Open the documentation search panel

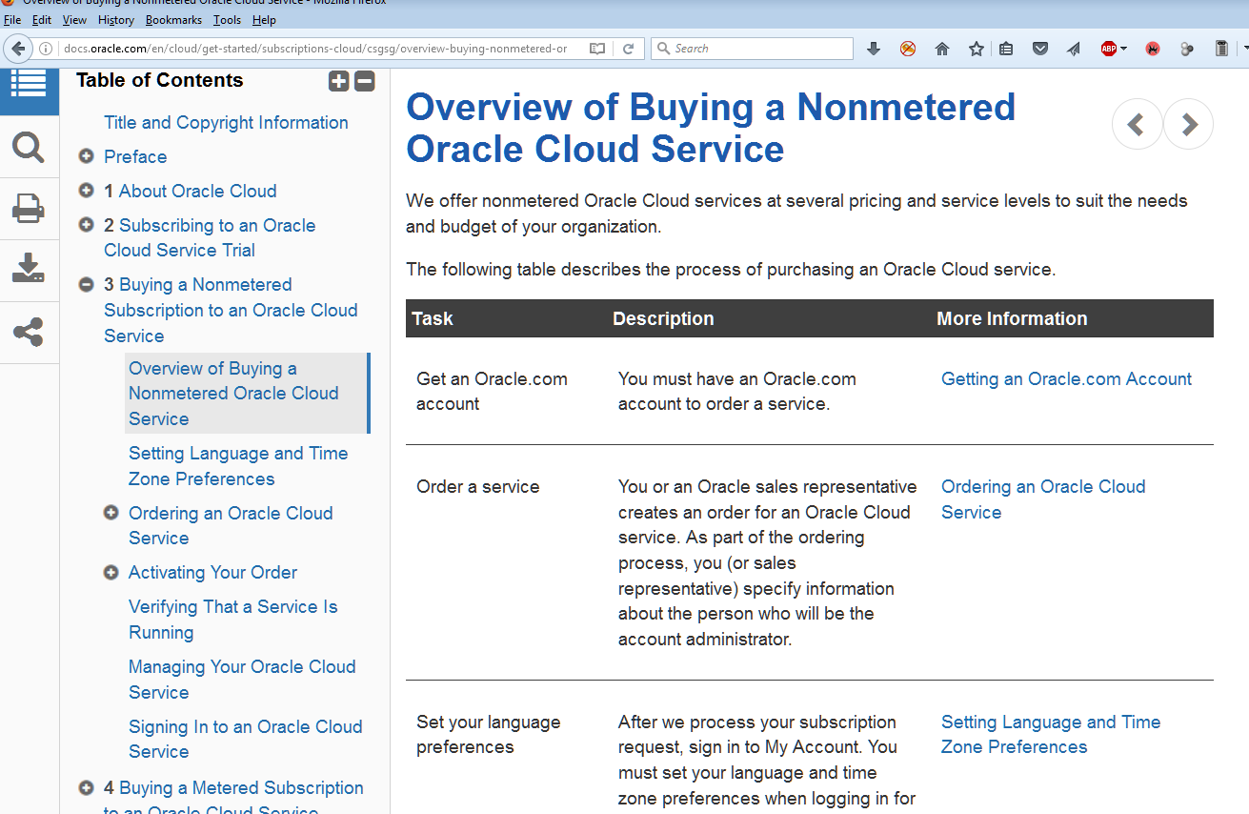pos(29,147)
